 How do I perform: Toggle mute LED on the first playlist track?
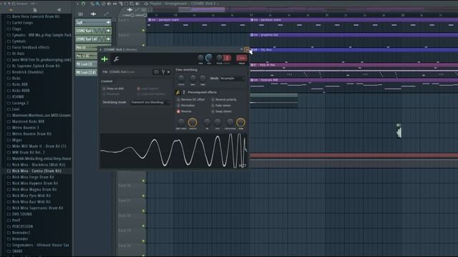click(x=143, y=30)
